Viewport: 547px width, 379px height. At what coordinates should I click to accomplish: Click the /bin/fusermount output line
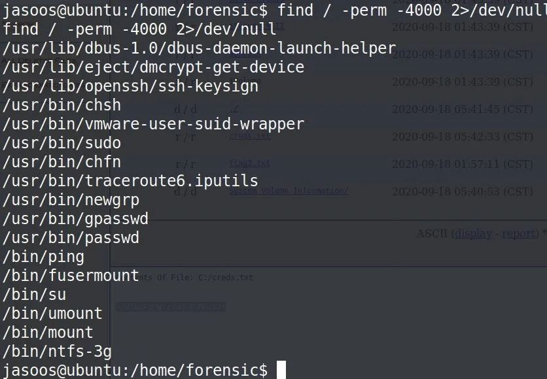[71, 275]
